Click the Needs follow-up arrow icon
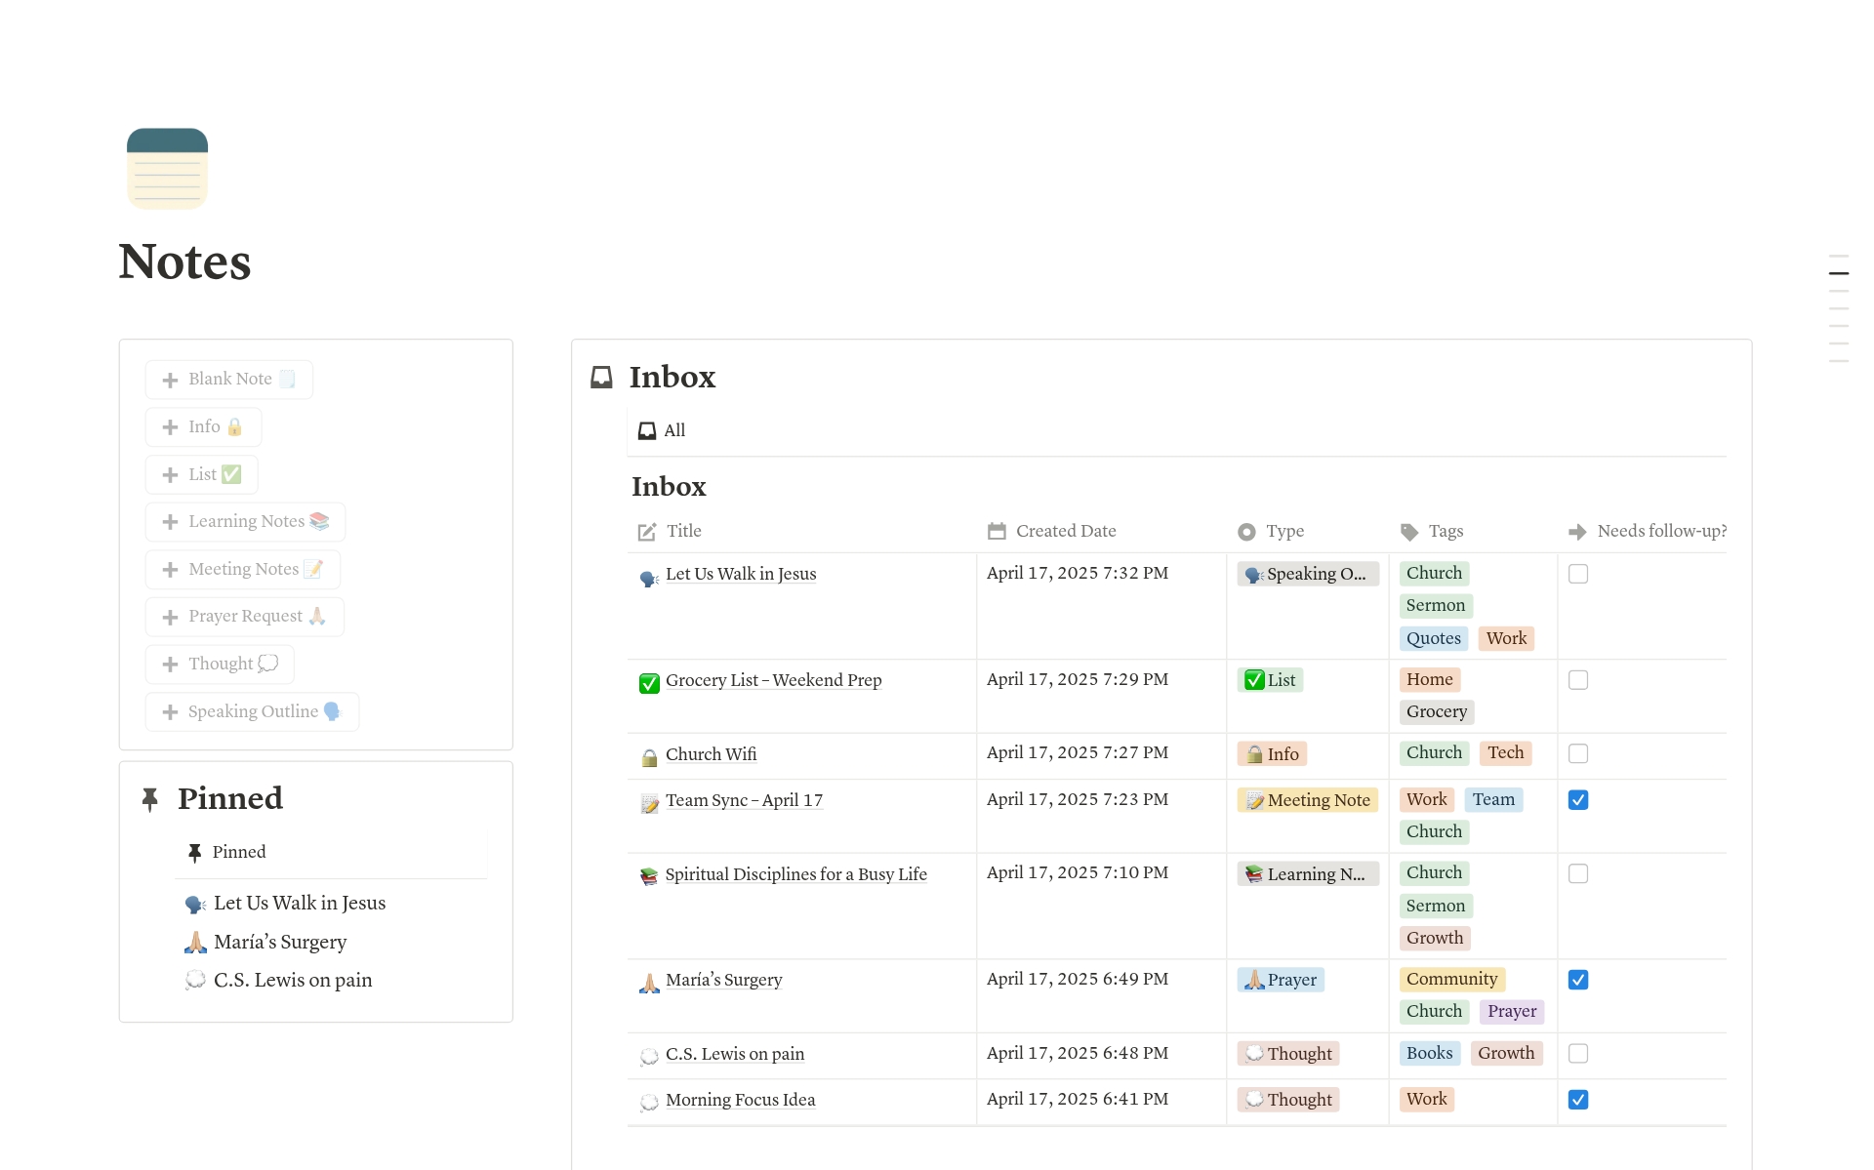The width and height of the screenshot is (1874, 1170). click(x=1577, y=532)
